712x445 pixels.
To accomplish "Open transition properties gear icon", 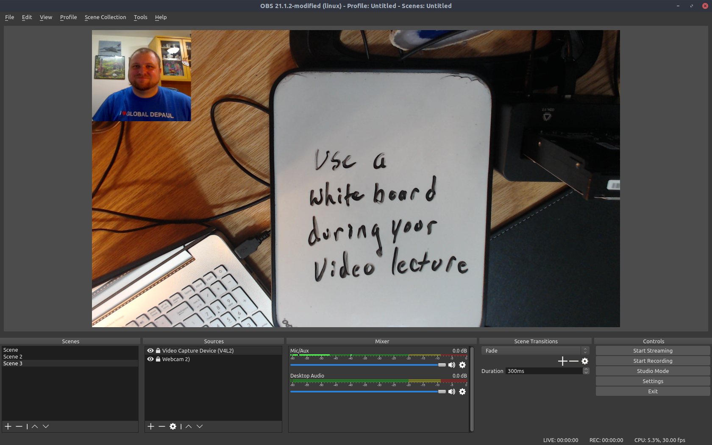I will pos(585,361).
